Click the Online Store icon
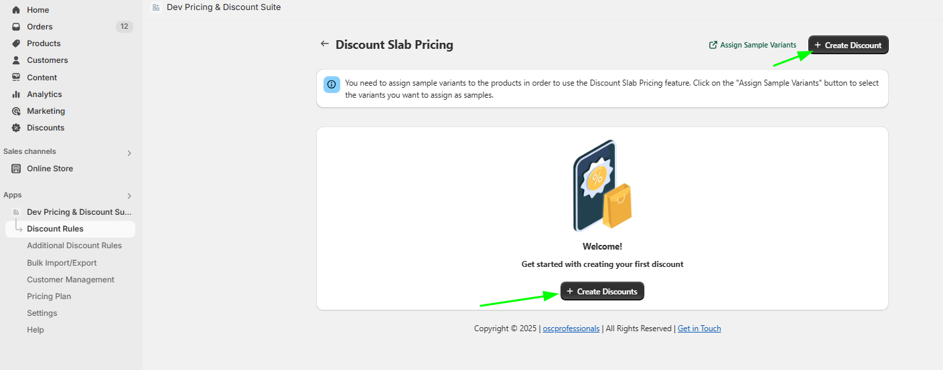943x370 pixels. pos(16,169)
